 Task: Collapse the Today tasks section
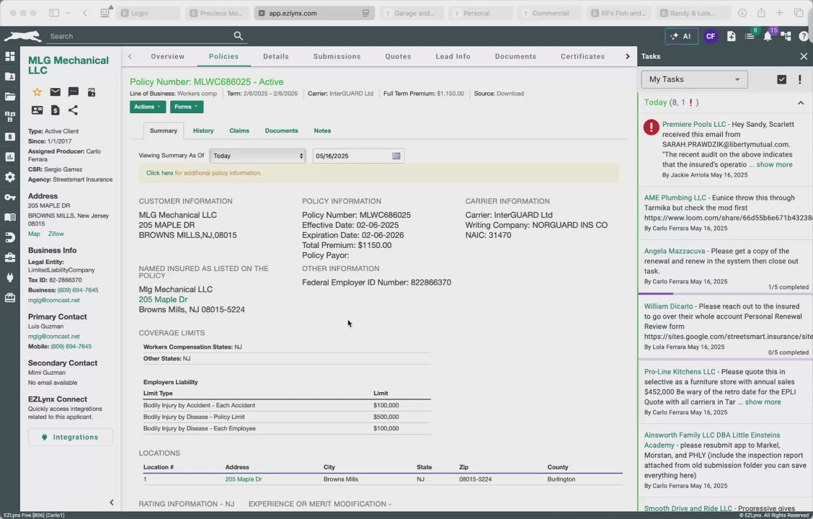tap(801, 102)
